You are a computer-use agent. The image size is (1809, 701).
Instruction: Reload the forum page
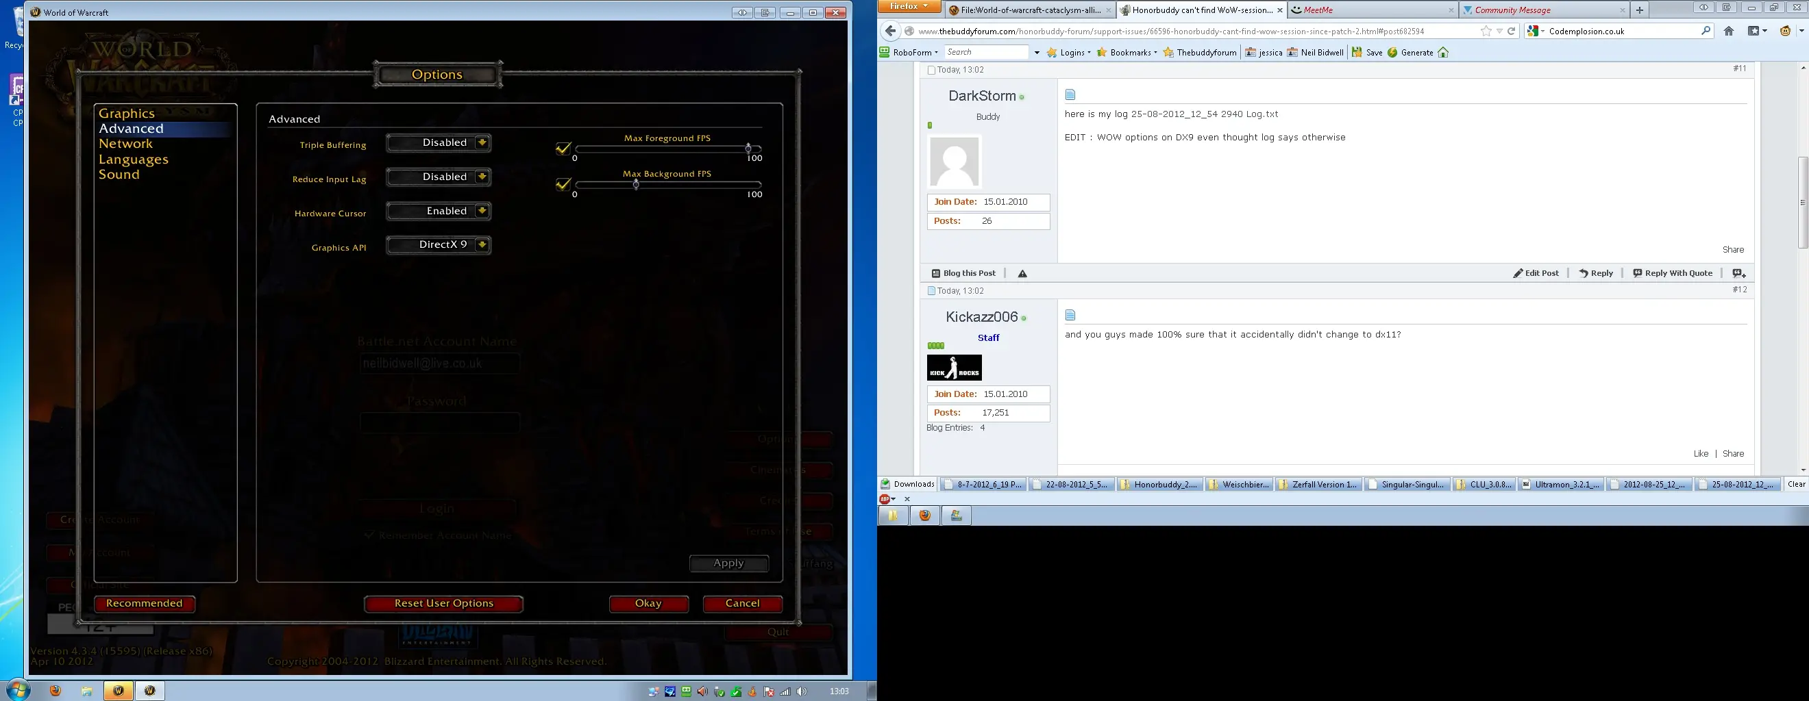1511,31
